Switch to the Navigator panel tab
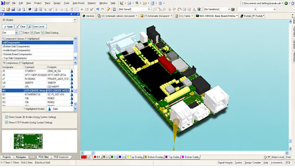295x168 pixels. coord(21,157)
